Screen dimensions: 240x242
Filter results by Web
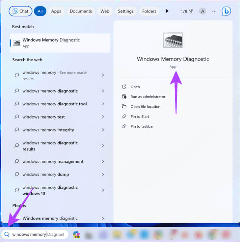(x=105, y=11)
